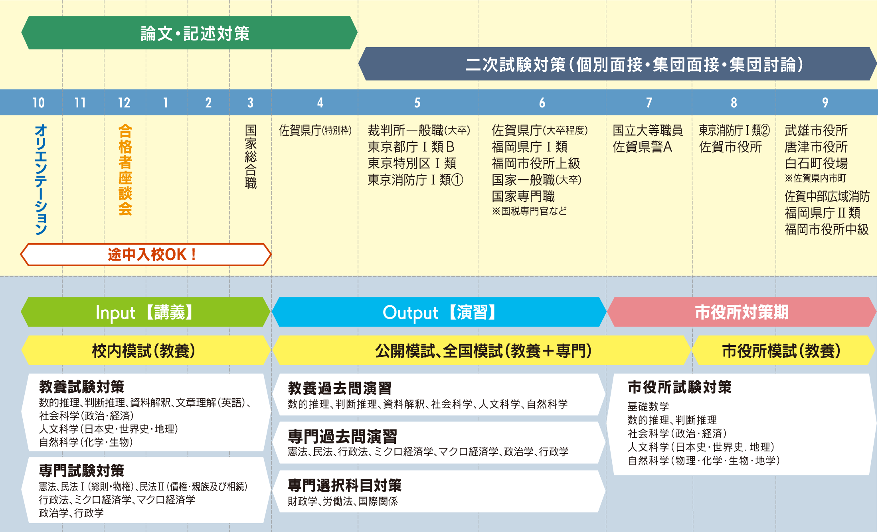Click the vertical 国家総合職 text
Viewport: 878px width, 532px height.
(251, 156)
